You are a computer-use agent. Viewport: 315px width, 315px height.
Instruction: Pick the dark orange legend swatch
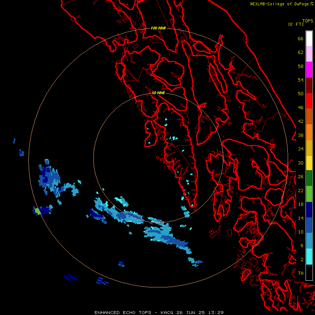coord(309,116)
